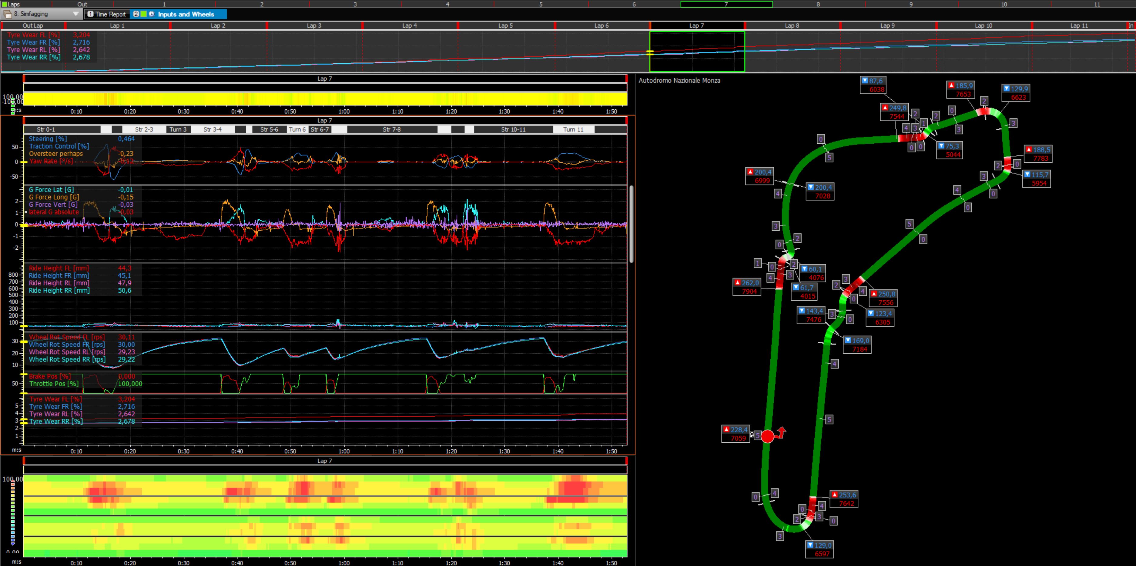Select Lap 10 in the lap overview bar
Viewport: 1136px width, 566px height.
[983, 25]
